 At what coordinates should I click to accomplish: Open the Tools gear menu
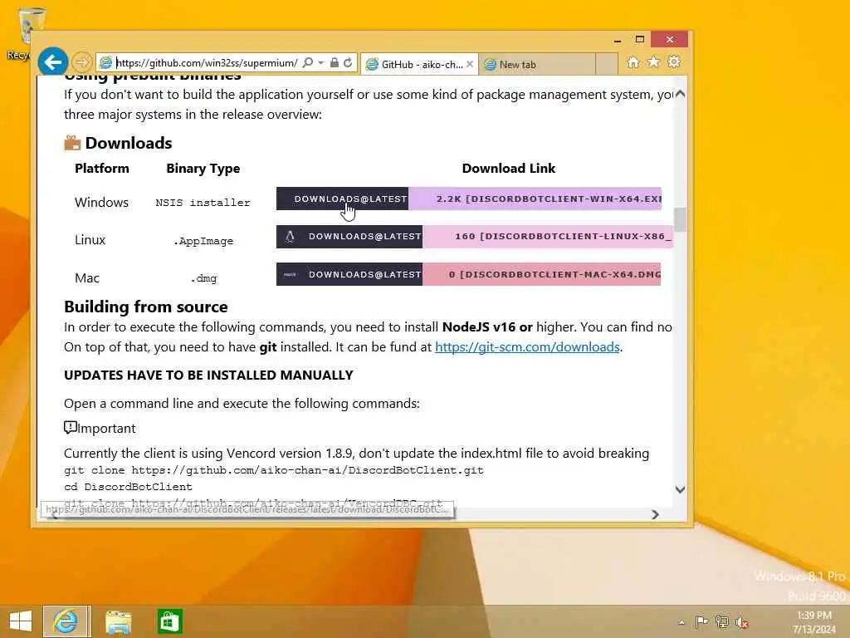coord(674,61)
